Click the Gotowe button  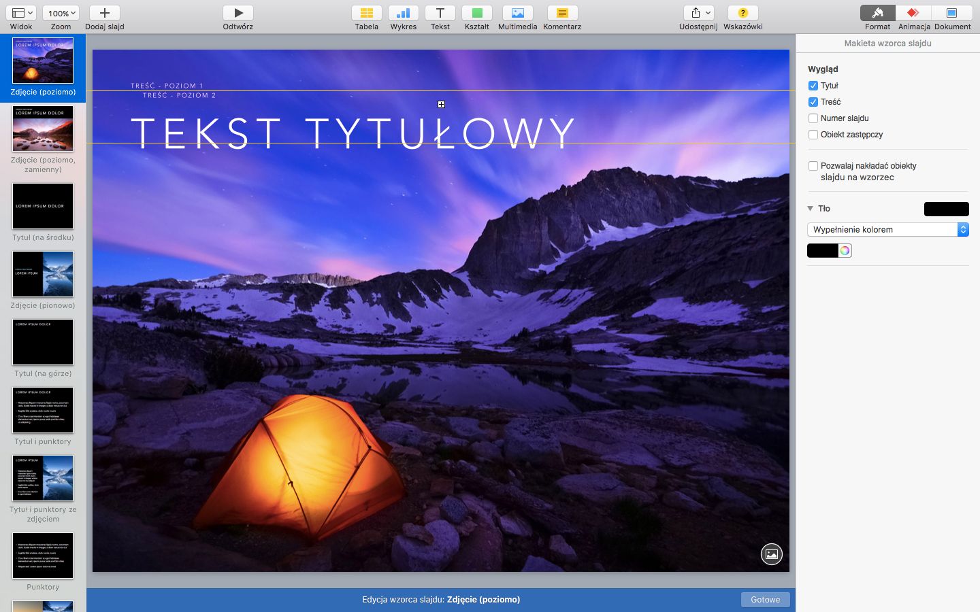click(x=766, y=600)
